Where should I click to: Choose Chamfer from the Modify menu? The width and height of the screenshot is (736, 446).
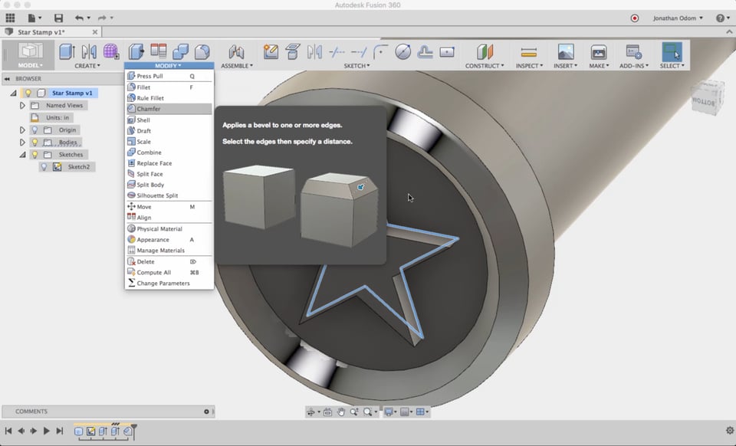click(149, 109)
